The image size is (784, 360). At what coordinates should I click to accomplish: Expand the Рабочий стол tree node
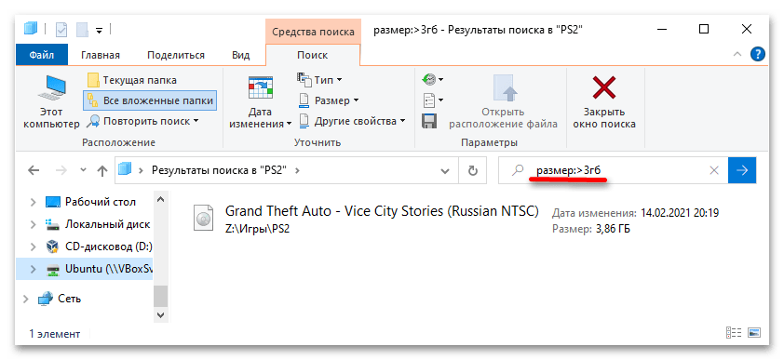click(x=33, y=202)
